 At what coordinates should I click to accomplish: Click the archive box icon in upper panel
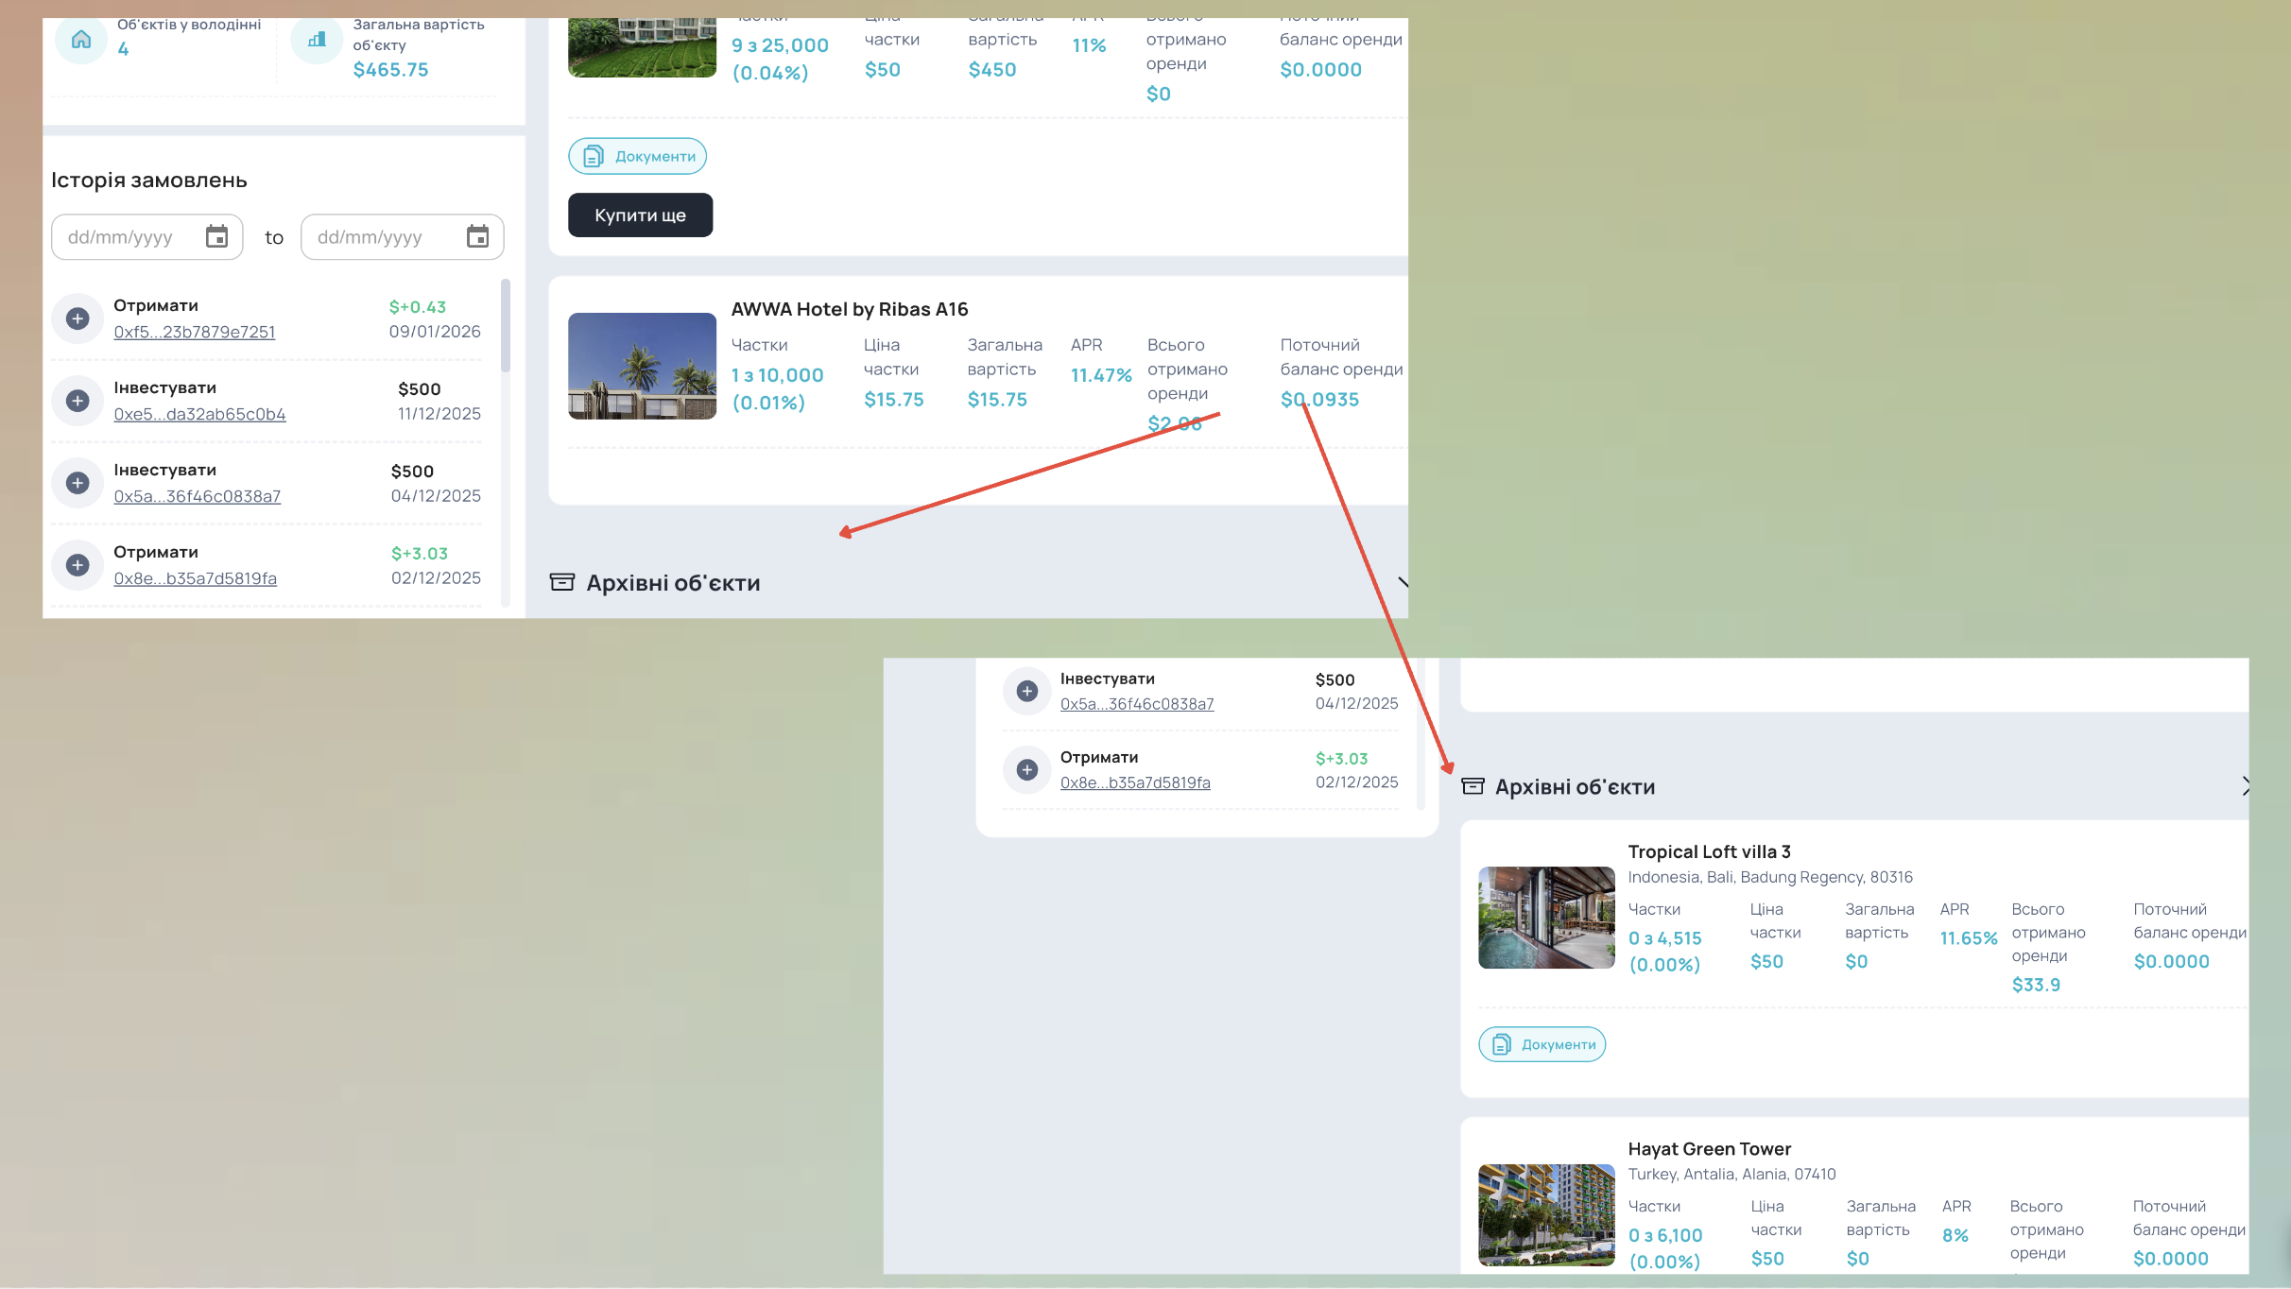click(x=562, y=582)
